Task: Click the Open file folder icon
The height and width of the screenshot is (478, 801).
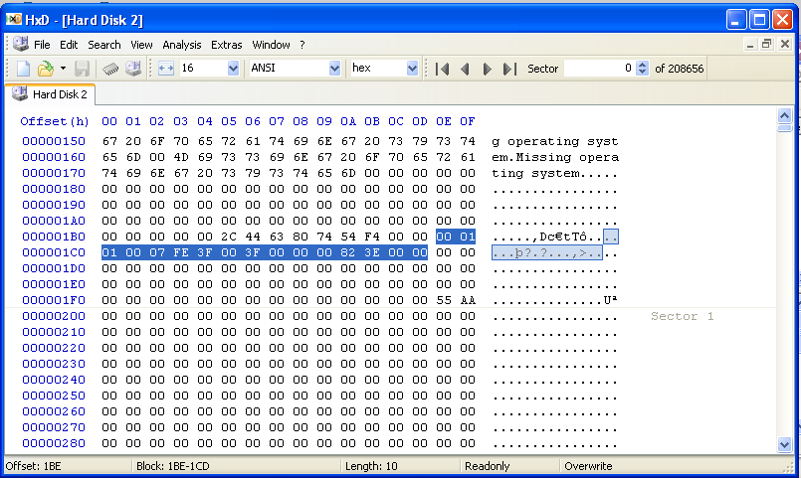Action: (46, 69)
